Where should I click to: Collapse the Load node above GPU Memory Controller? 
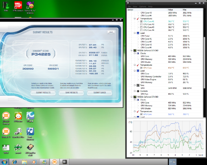click(x=135, y=71)
